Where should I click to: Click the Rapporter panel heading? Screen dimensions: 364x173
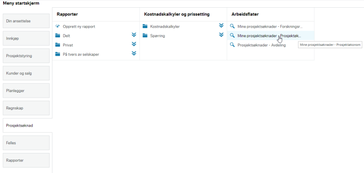click(67, 15)
